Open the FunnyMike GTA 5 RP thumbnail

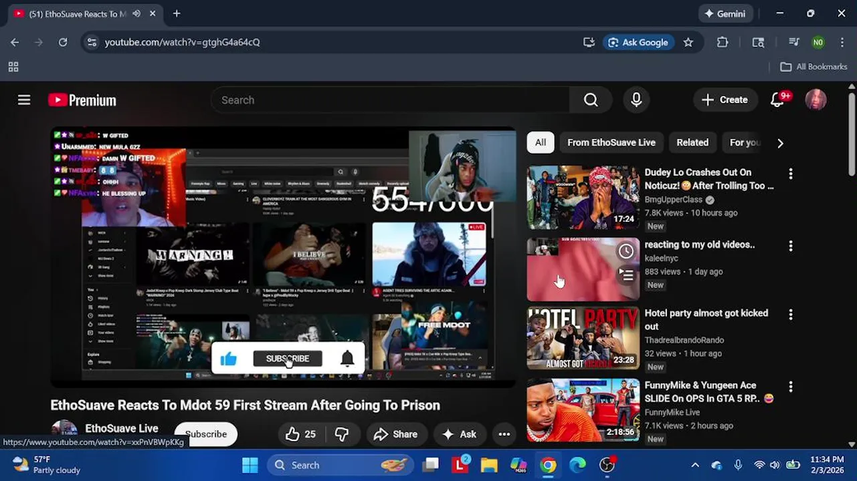583,410
